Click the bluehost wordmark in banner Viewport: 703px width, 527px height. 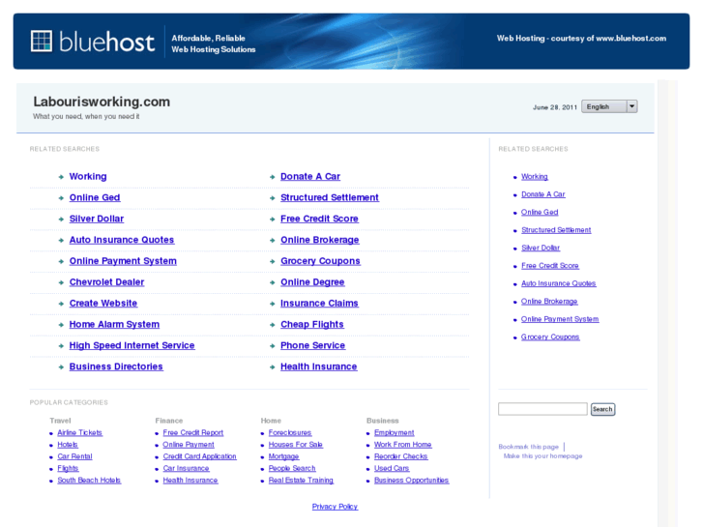click(106, 43)
